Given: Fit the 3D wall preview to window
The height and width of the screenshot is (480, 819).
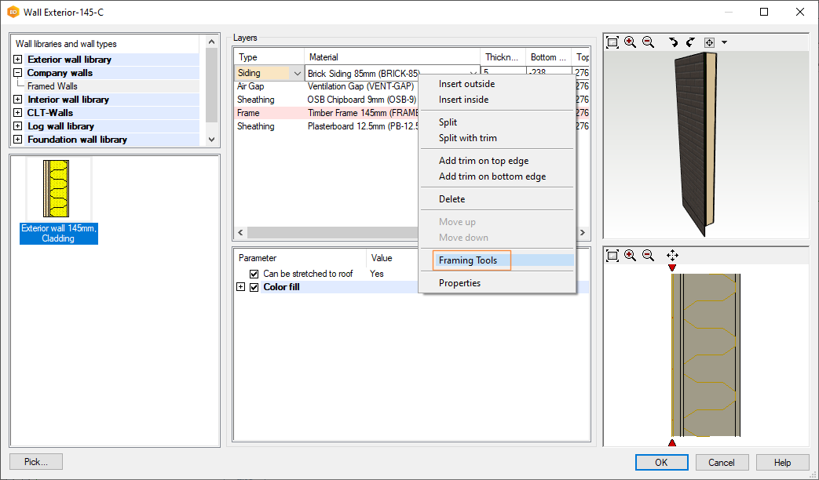Looking at the screenshot, I should click(612, 42).
